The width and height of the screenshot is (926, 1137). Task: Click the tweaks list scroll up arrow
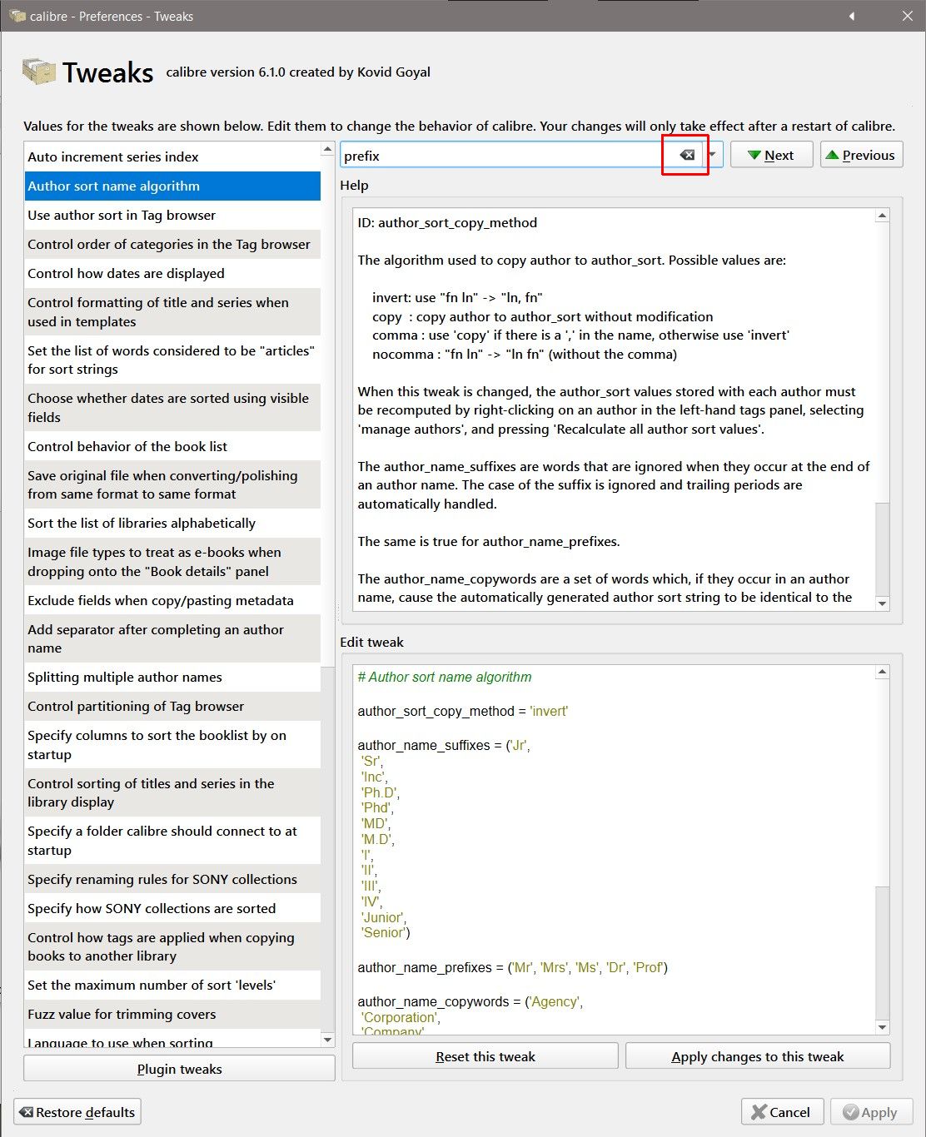tap(327, 150)
